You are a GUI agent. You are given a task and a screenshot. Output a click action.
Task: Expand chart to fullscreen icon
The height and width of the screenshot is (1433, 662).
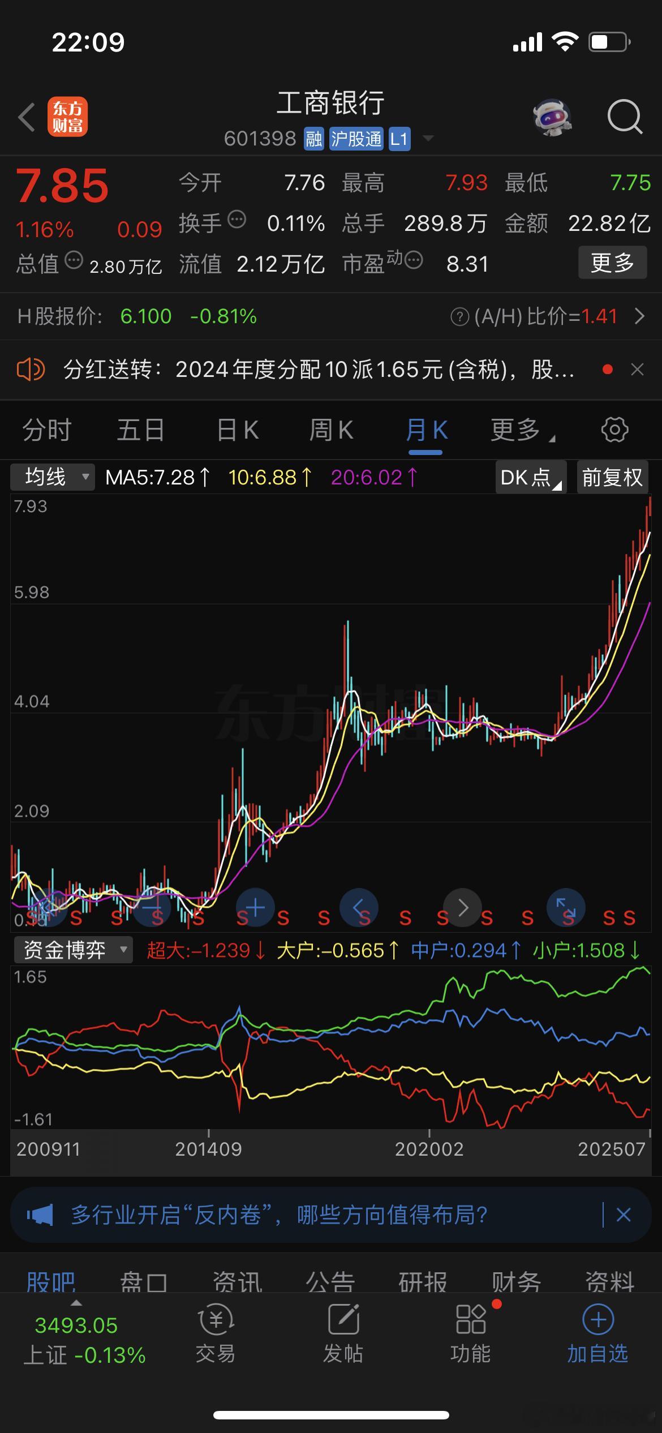[566, 908]
